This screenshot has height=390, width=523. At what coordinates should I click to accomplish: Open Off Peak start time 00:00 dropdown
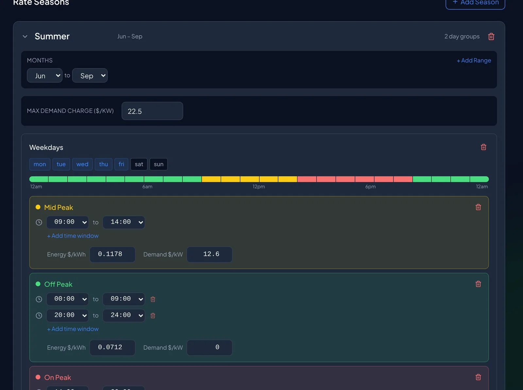pyautogui.click(x=67, y=299)
